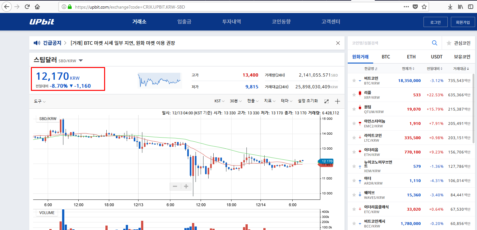The width and height of the screenshot is (477, 230).
Task: Click the 로그인 button
Action: tap(435, 22)
